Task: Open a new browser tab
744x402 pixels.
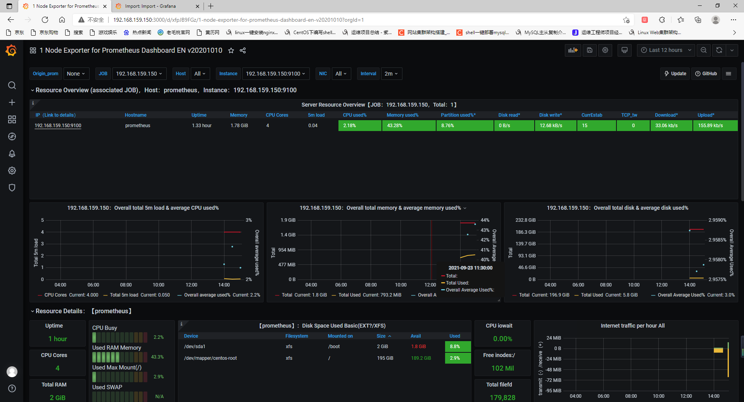Action: coord(211,6)
